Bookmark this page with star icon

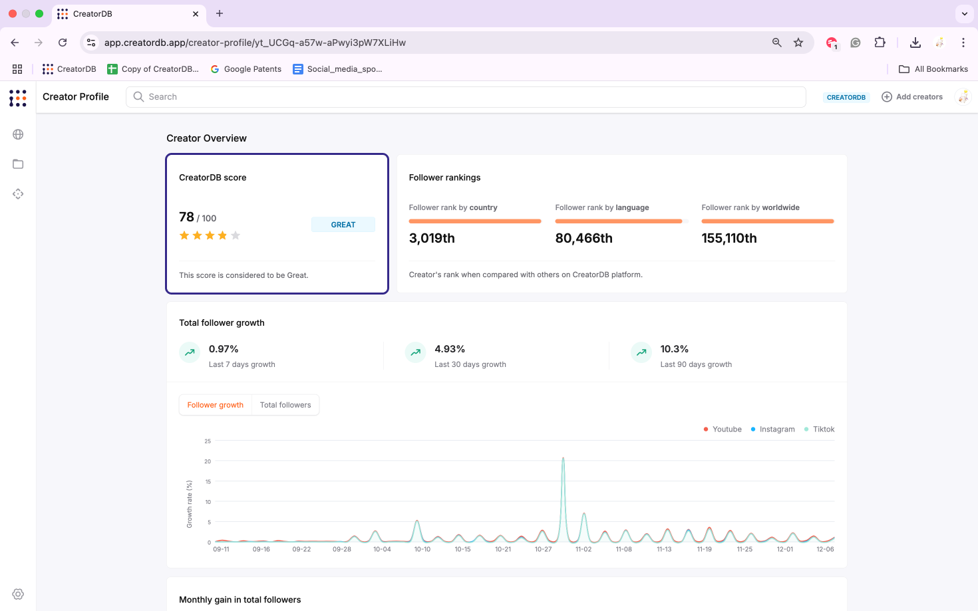[798, 43]
